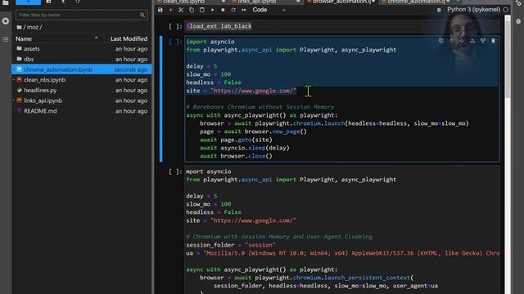Screen dimensions: 524x294
Task: Select links_api.ipynb in the file list
Action: pos(82,100)
